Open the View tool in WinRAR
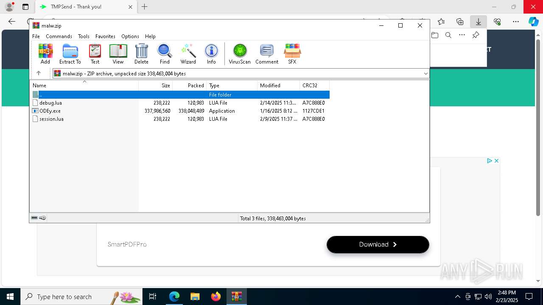The height and width of the screenshot is (305, 543). [x=118, y=54]
